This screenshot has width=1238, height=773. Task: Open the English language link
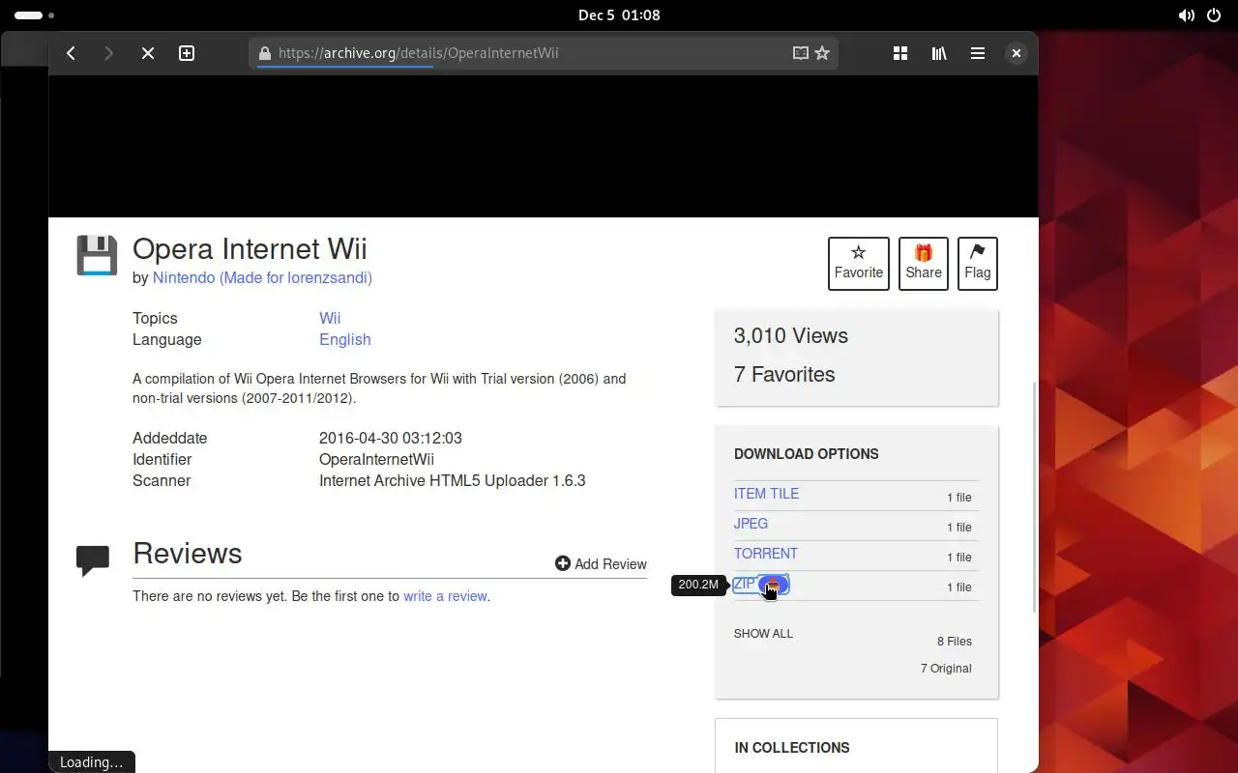click(x=345, y=339)
